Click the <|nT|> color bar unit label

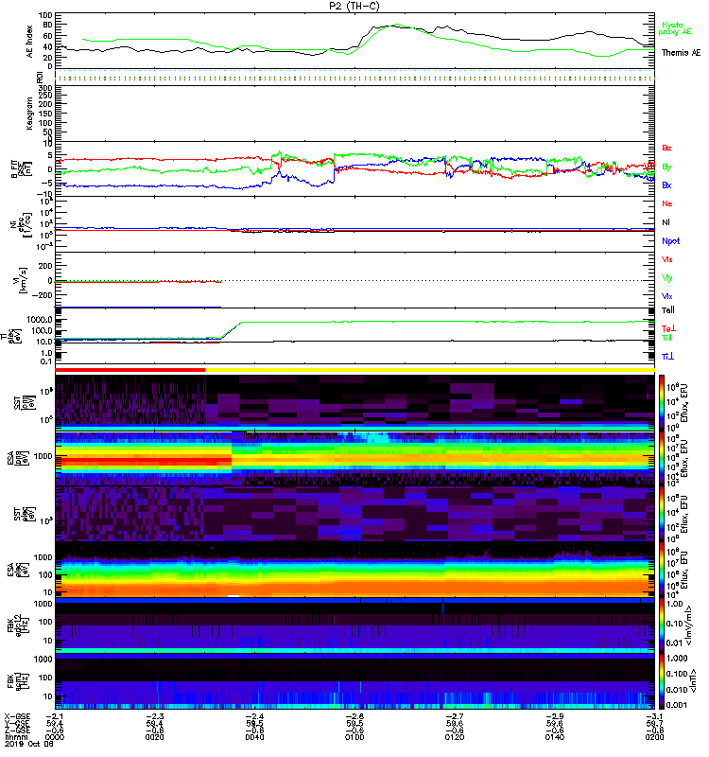692,680
